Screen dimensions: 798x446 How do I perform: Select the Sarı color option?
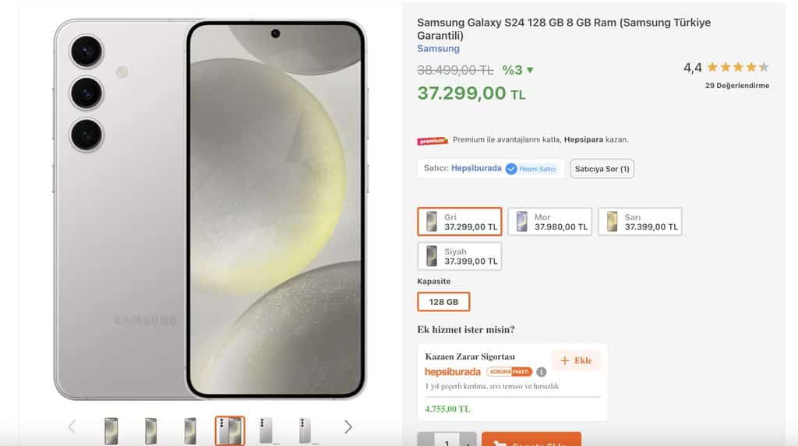click(640, 222)
